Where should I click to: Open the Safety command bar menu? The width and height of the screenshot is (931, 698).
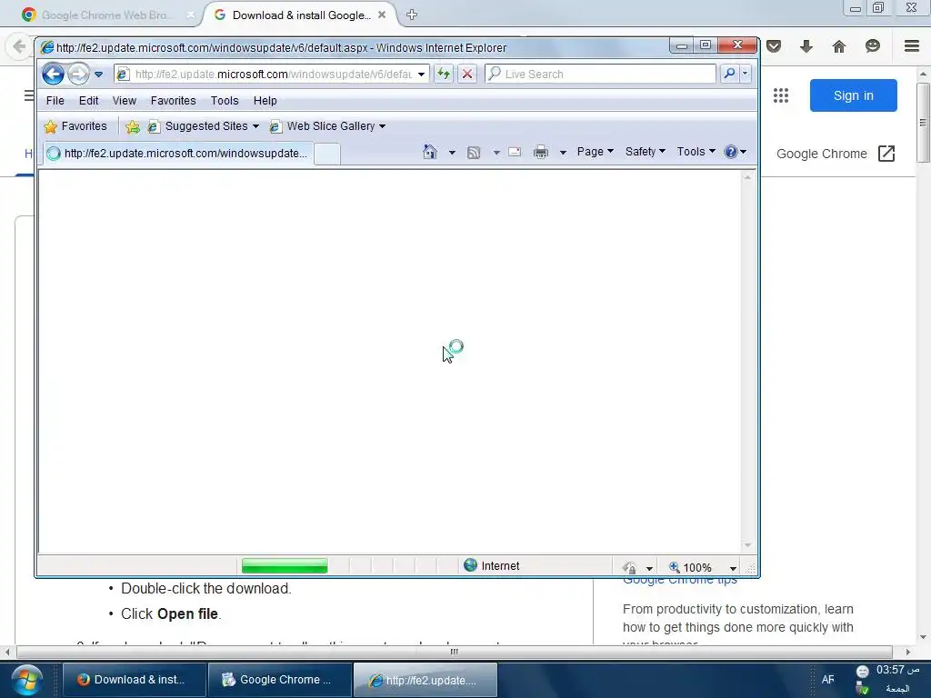click(645, 152)
